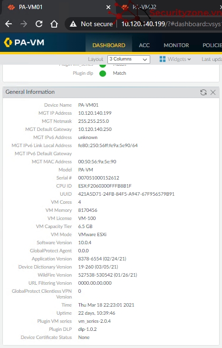Click the Not secure warning icon

[73, 24]
